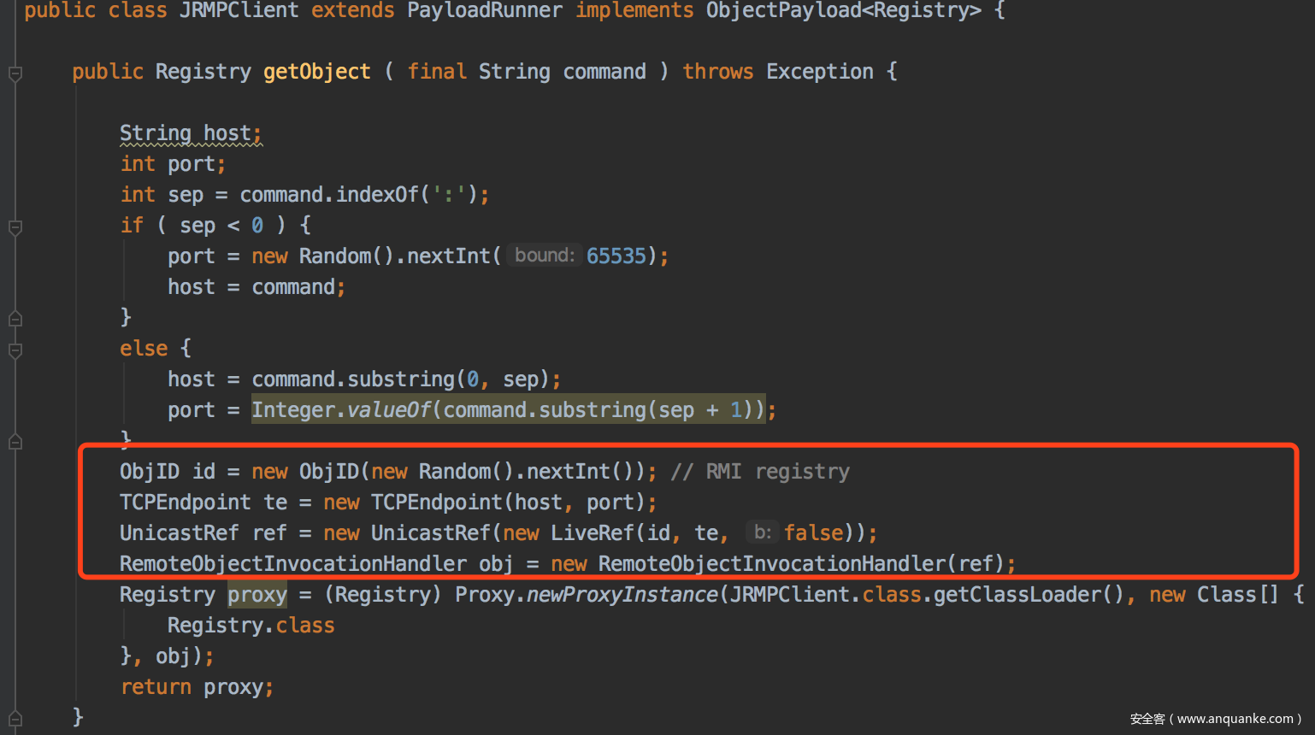
Task: Click ObjectPayload<Registry> interface name
Action: 843,10
